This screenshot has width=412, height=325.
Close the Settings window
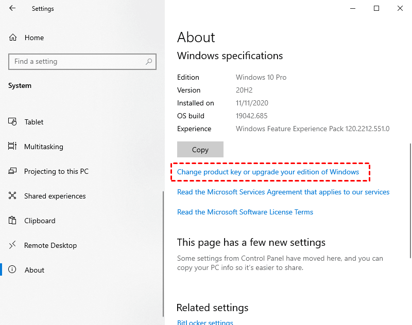point(400,8)
